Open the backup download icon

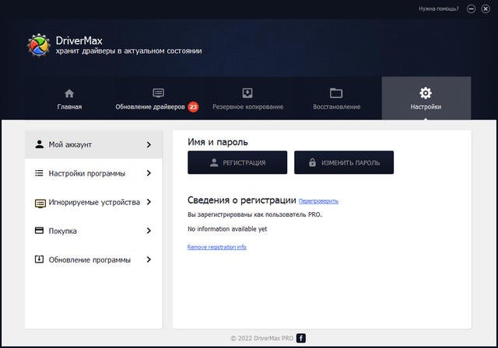click(247, 93)
